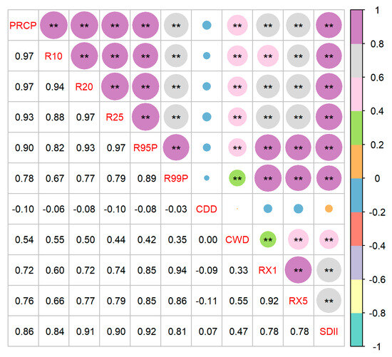Click the green circle in CWD row, RX1 column
The width and height of the screenshot is (392, 357).
coord(268,239)
